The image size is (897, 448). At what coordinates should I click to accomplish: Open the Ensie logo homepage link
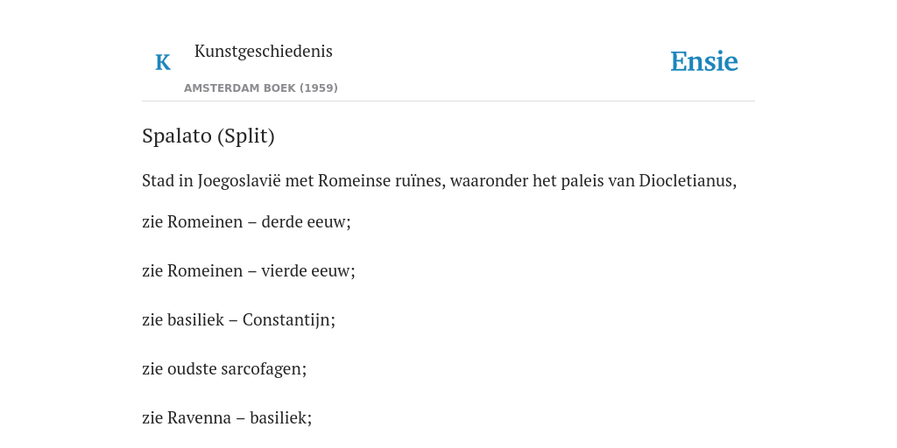704,61
